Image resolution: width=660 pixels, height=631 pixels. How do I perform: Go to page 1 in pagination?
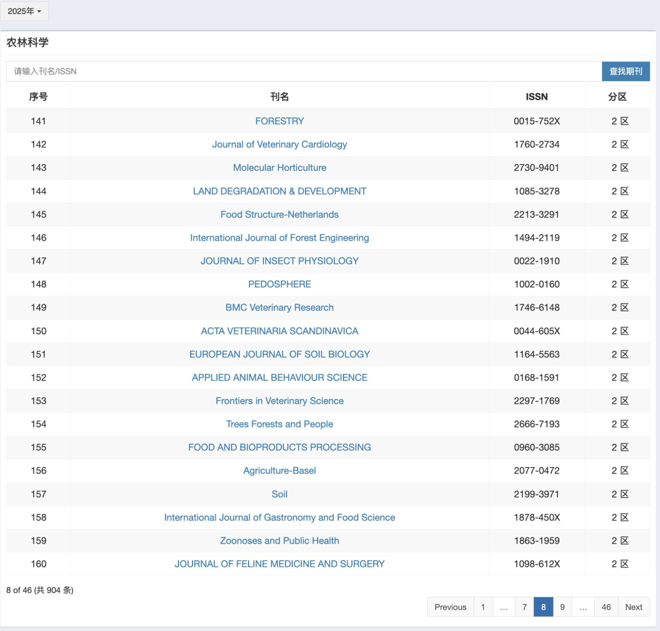[483, 607]
